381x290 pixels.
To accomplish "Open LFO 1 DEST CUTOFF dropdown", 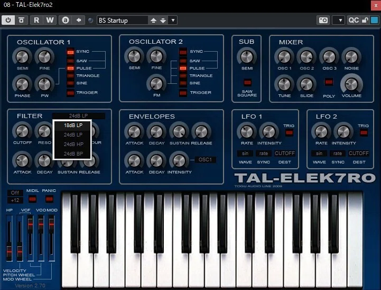I will (x=284, y=153).
